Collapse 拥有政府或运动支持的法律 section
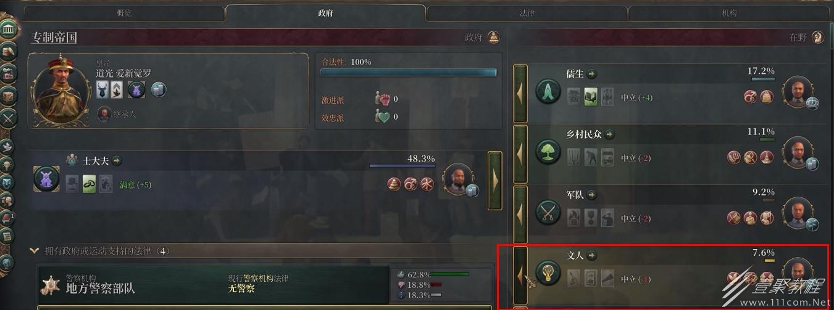 click(x=34, y=251)
